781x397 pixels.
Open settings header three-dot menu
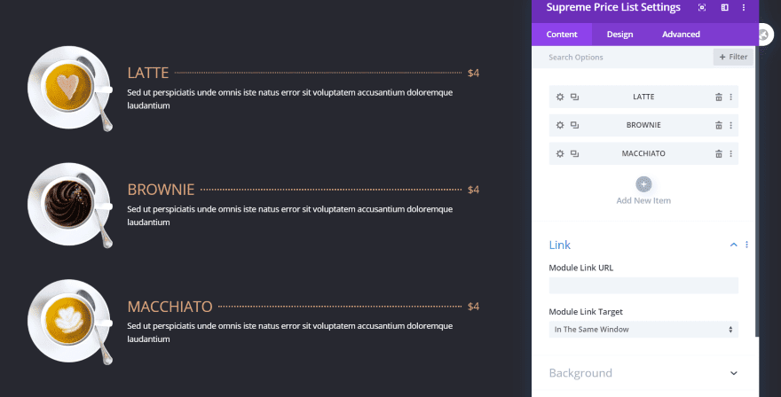[744, 7]
